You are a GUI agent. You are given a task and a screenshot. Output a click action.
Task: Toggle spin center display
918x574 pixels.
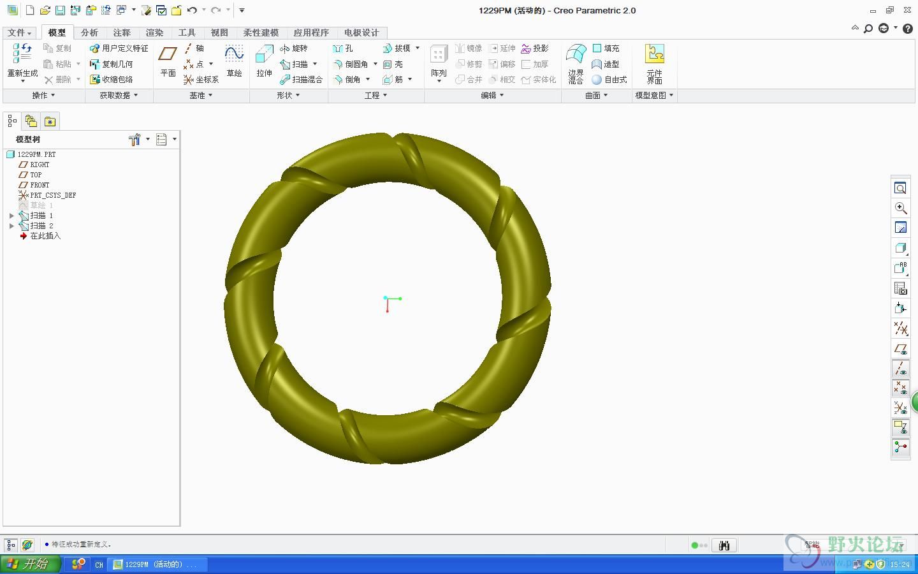coord(900,447)
